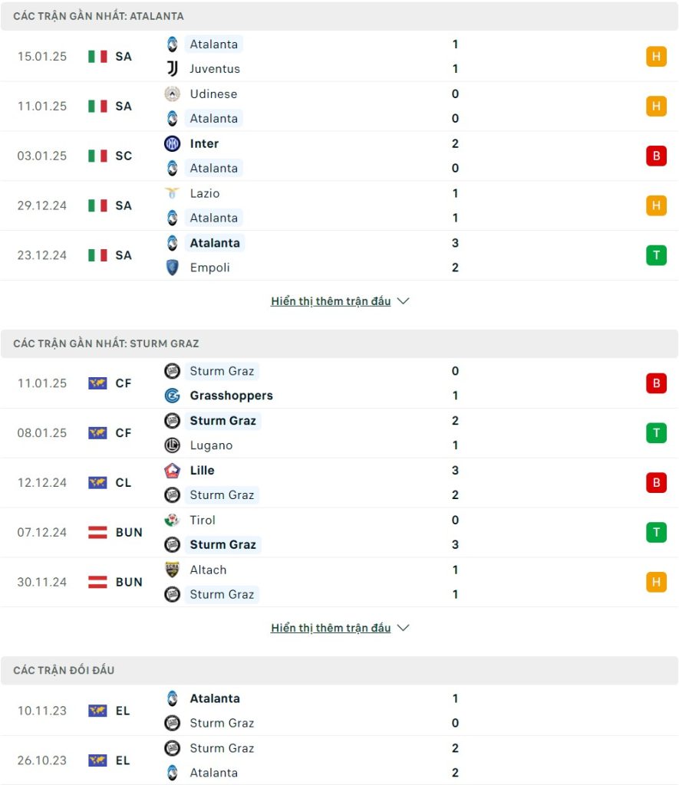Click the red B badge for Inter match
Screen dimensions: 679x785
657,156
